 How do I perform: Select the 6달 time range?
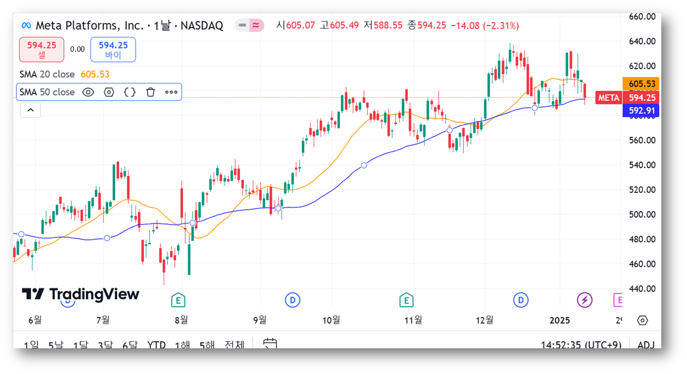point(130,345)
